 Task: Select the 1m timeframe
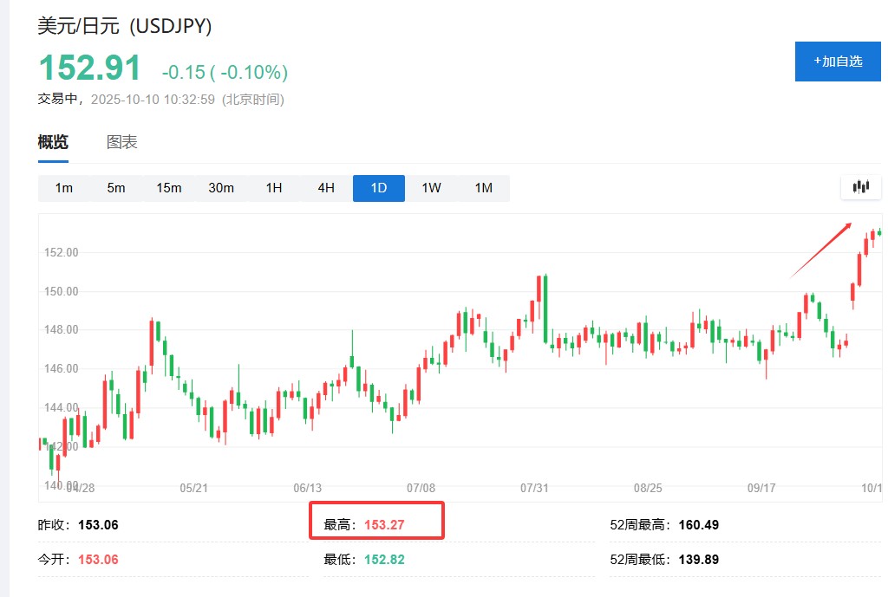pyautogui.click(x=64, y=188)
